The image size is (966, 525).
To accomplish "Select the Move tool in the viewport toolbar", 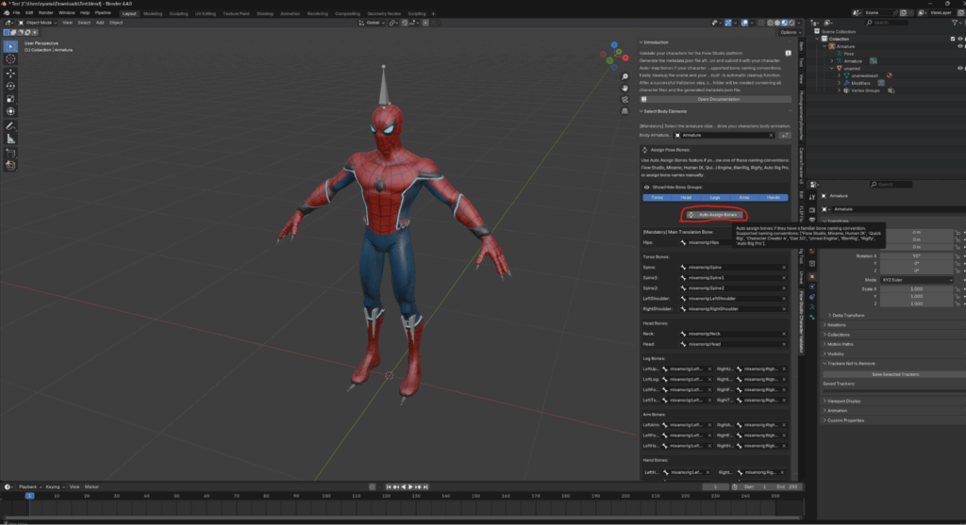I will pyautogui.click(x=10, y=73).
